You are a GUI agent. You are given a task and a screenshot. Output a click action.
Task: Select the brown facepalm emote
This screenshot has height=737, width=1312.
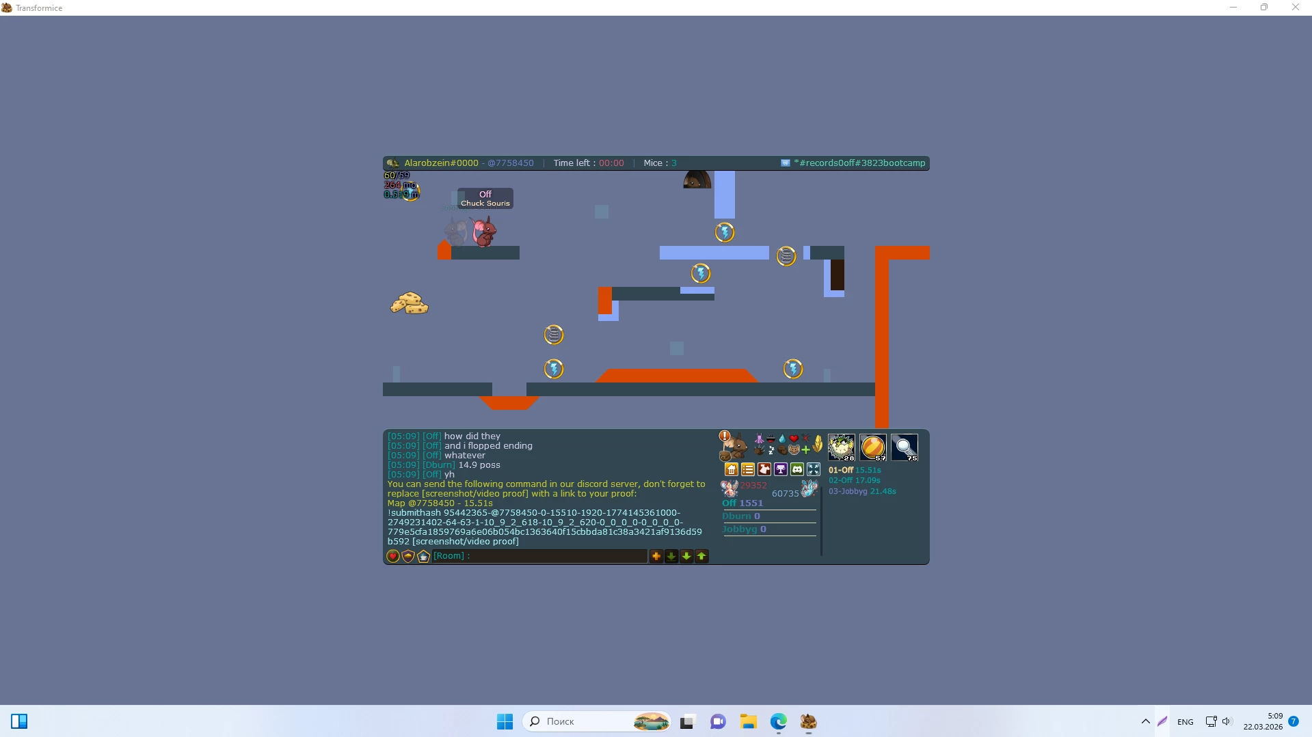782,450
